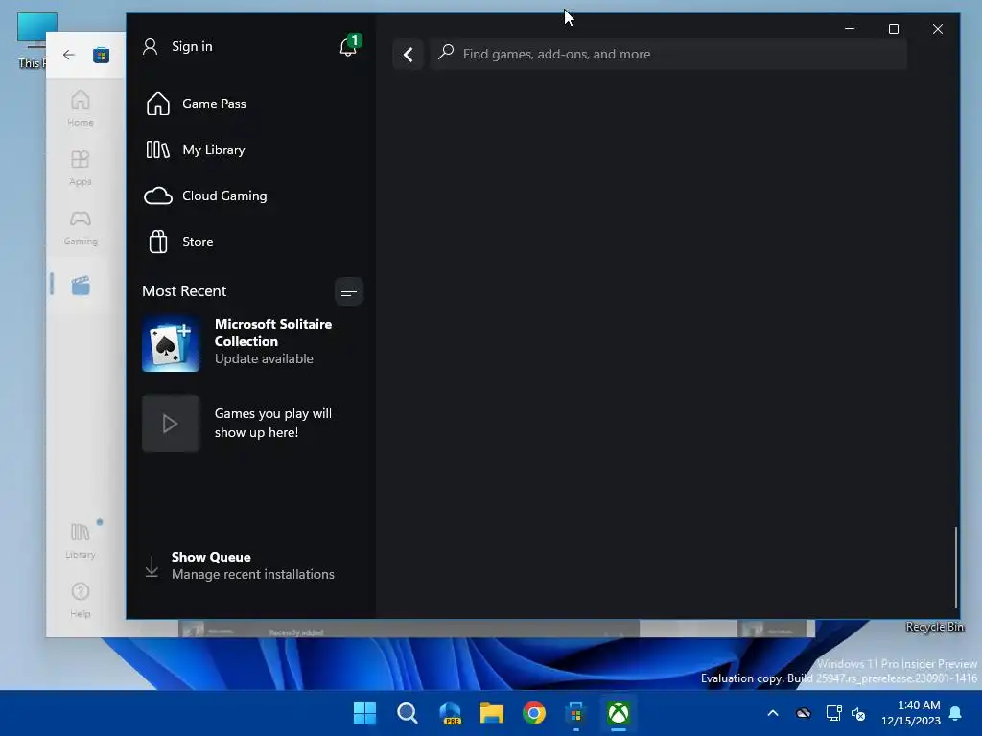The height and width of the screenshot is (736, 982).
Task: Open Library in Microsoft Store sidebar
Action: (81, 540)
